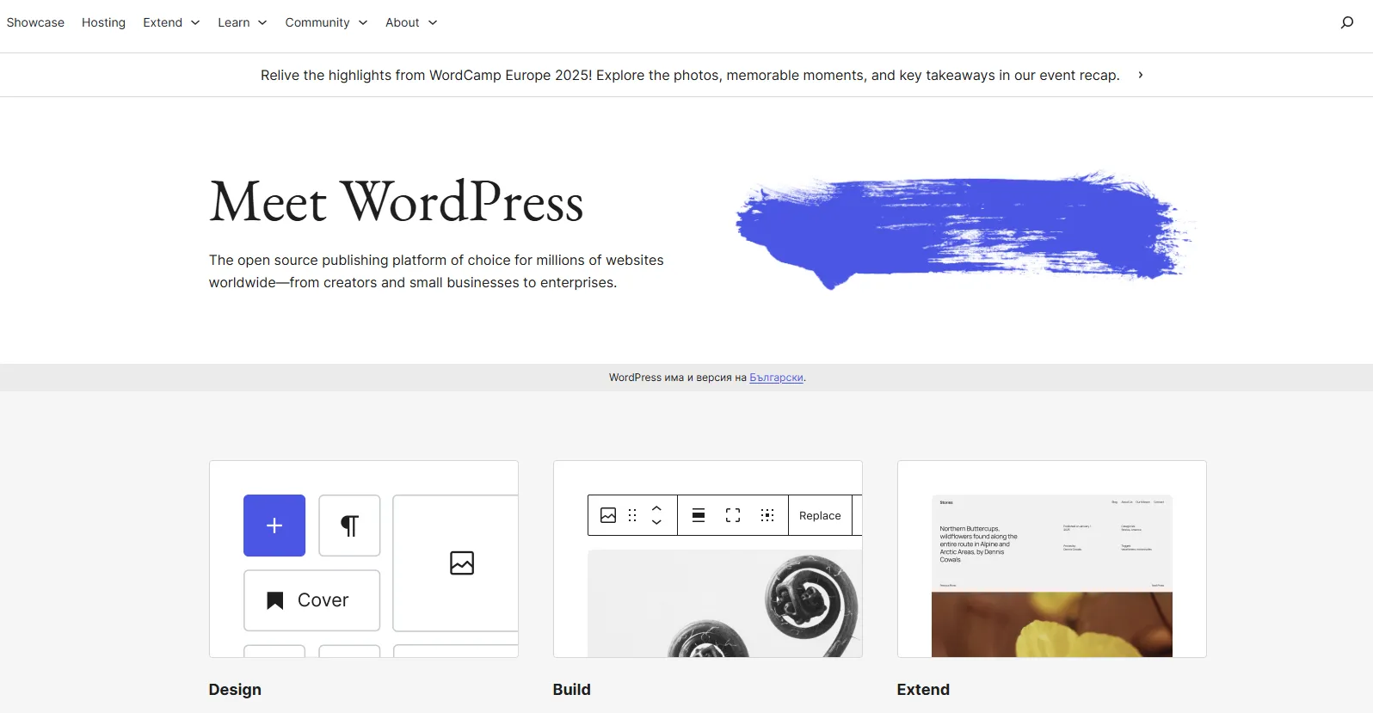1373x713 pixels.
Task: Click the drag handle dots icon
Action: point(632,515)
